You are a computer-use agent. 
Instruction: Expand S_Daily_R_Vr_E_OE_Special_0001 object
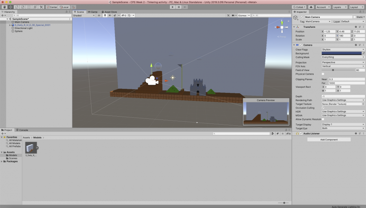(x=10, y=25)
